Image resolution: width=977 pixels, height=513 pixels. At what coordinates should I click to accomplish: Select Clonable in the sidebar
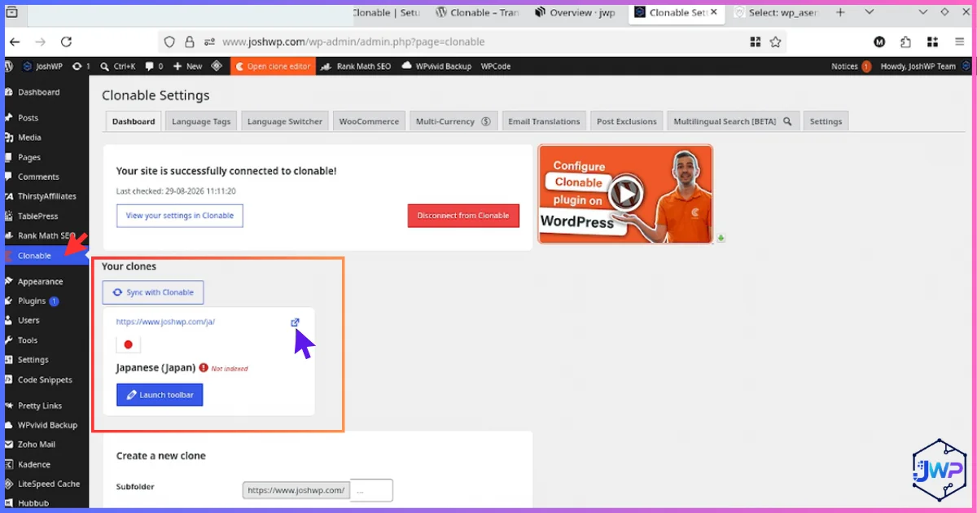point(34,256)
